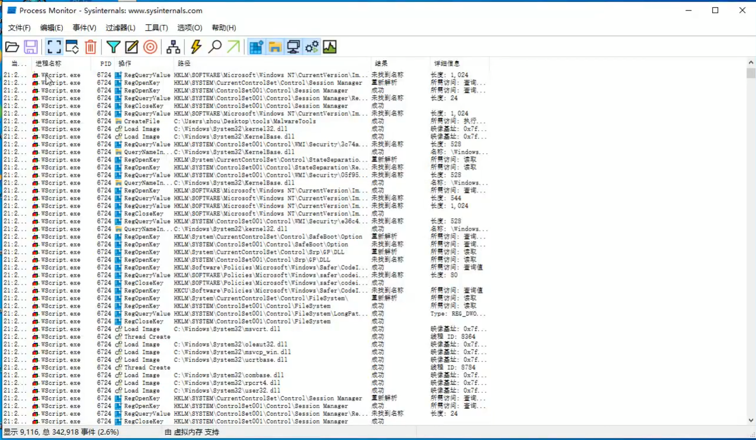756x440 pixels.
Task: Select the rpcrt4.dll path cell
Action: [227, 383]
